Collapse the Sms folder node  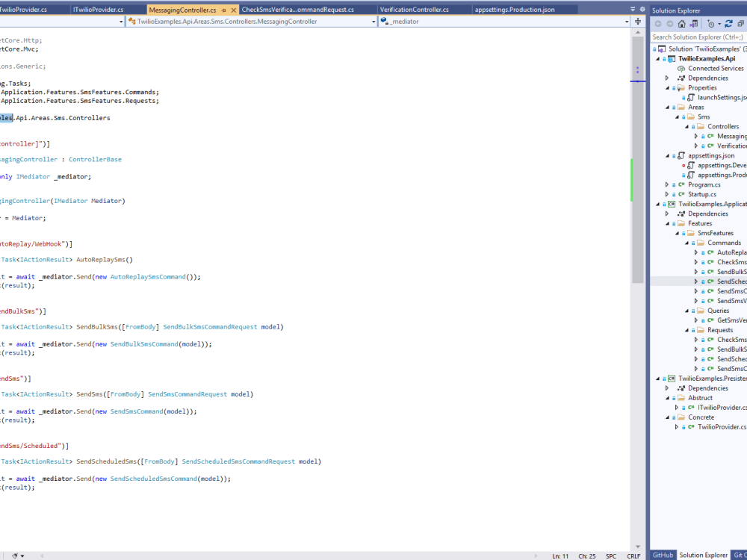point(677,116)
